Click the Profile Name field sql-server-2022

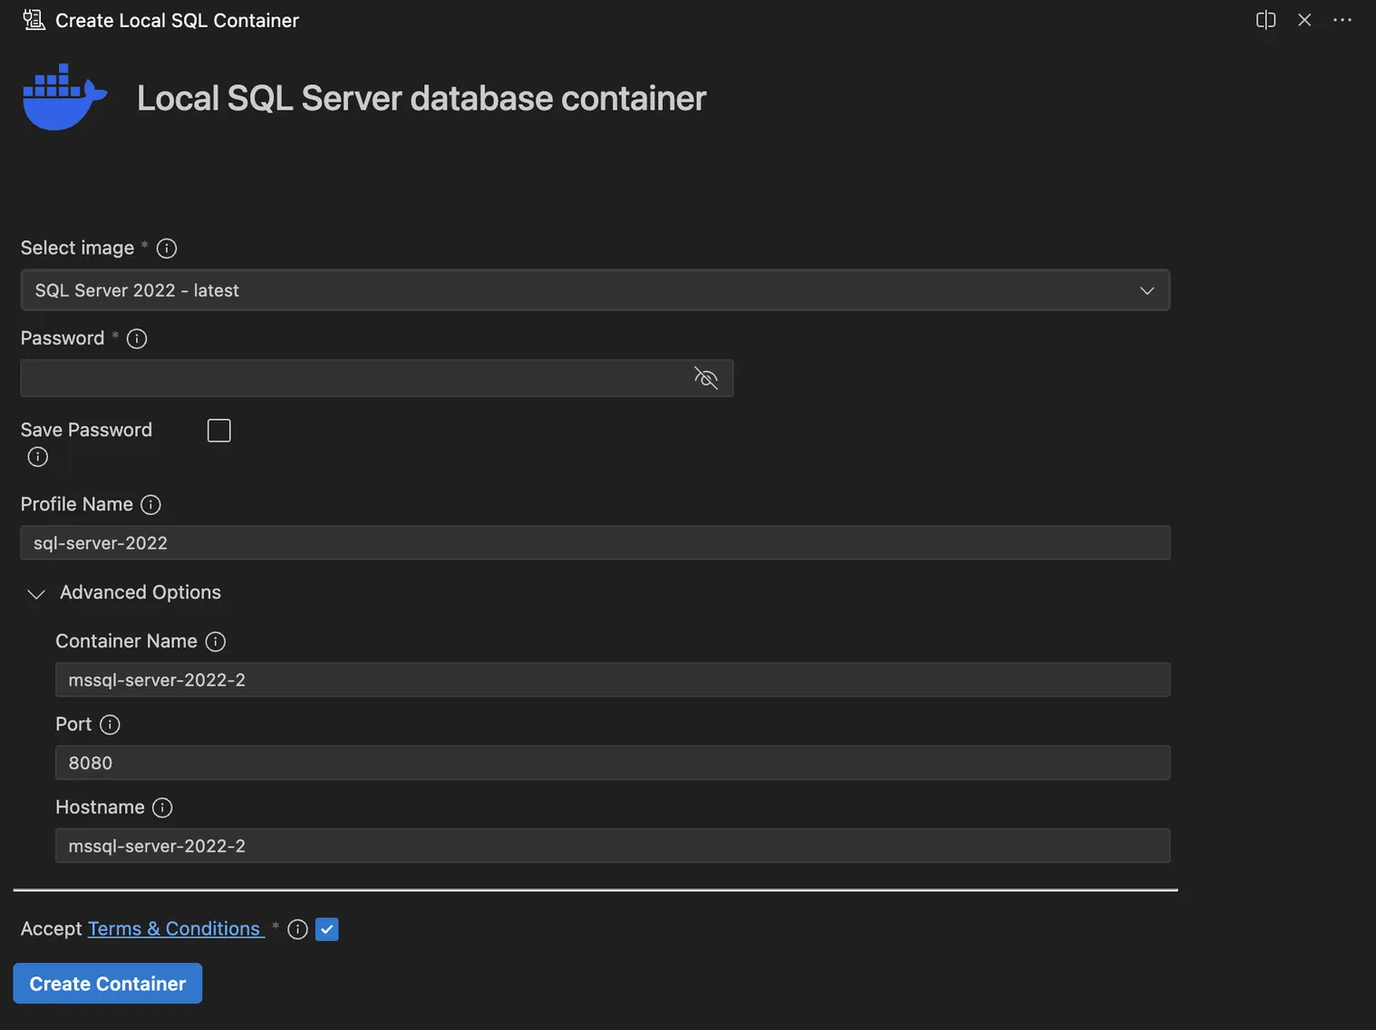(596, 543)
